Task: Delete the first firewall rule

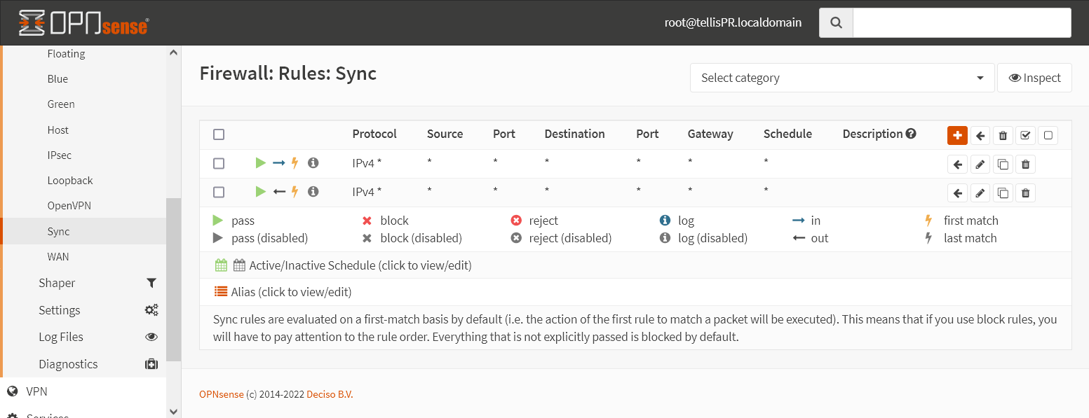Action: 1025,164
